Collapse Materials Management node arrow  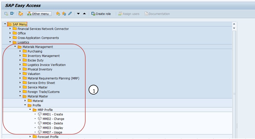[15, 46]
